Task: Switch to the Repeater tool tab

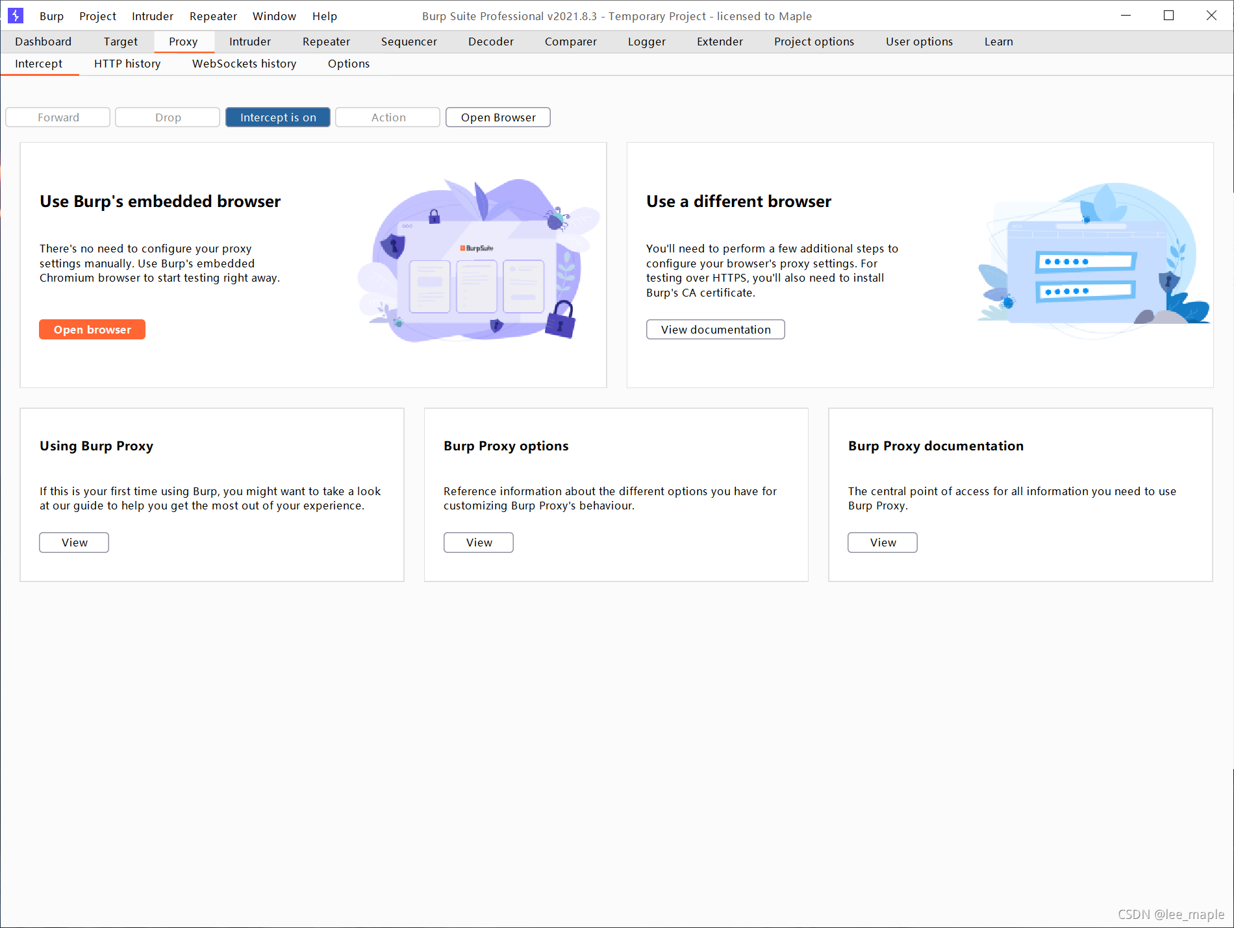Action: (326, 42)
